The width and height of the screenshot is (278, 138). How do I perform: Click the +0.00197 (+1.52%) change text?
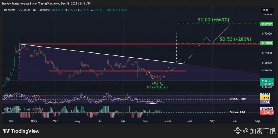tap(115, 10)
